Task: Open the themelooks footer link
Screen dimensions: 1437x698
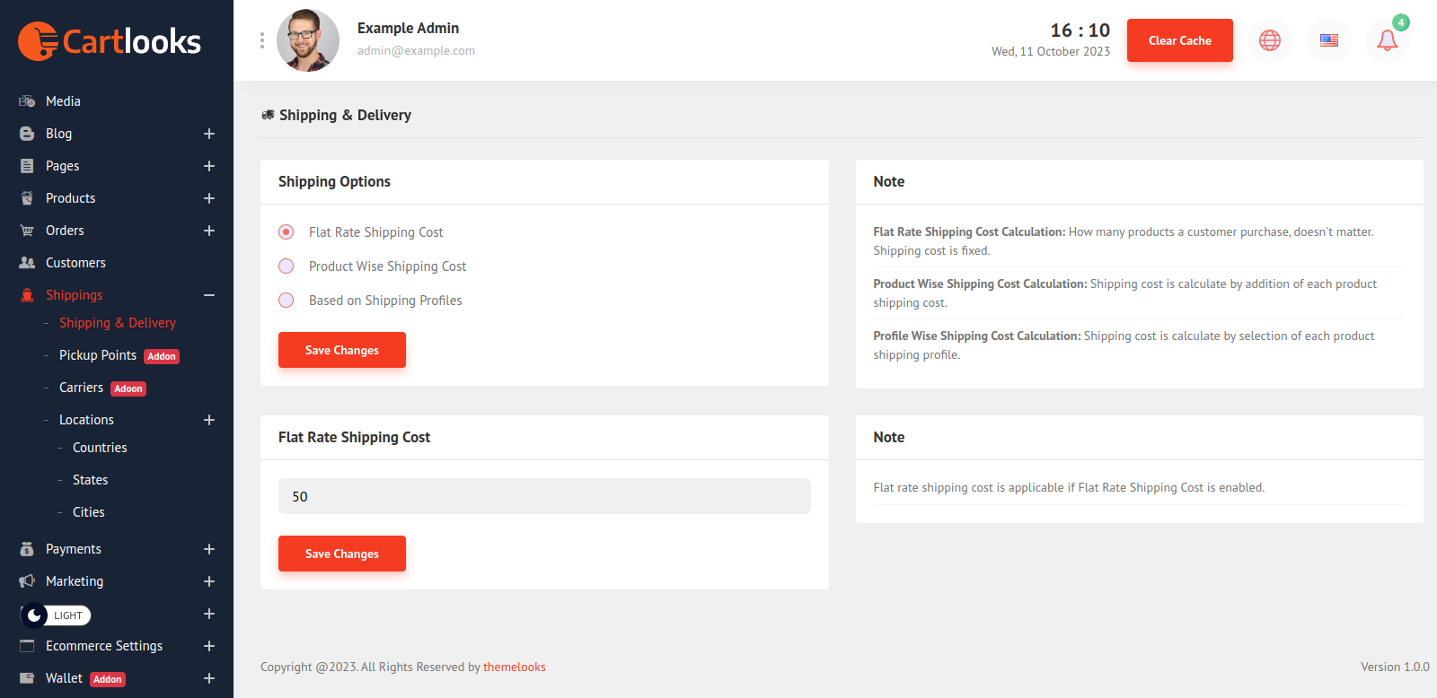Action: [515, 667]
